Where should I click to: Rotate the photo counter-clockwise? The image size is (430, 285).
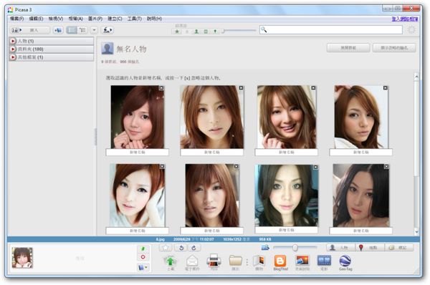[x=181, y=248]
